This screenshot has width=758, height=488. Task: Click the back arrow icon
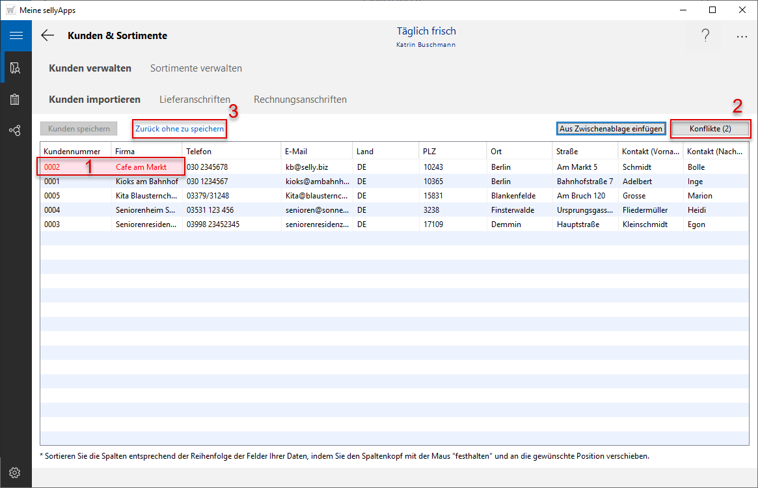click(47, 36)
